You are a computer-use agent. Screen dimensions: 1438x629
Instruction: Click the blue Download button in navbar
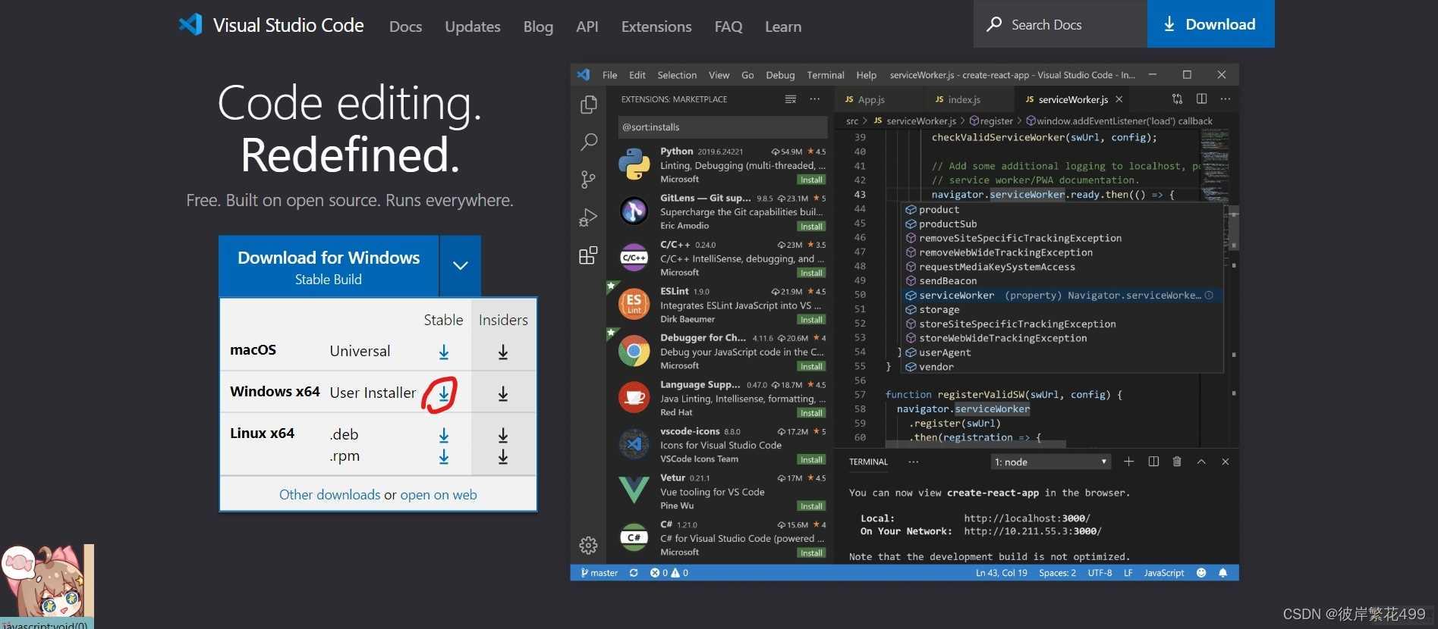(1211, 24)
